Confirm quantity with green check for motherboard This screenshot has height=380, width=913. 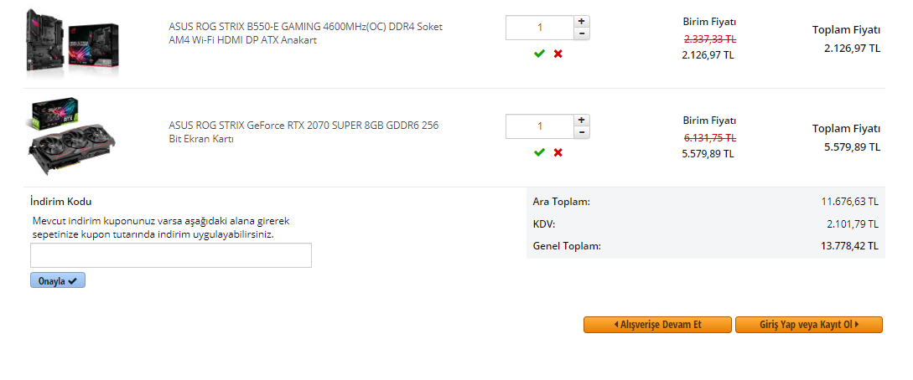[x=539, y=54]
